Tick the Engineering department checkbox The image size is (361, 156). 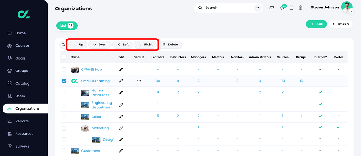(x=64, y=105)
